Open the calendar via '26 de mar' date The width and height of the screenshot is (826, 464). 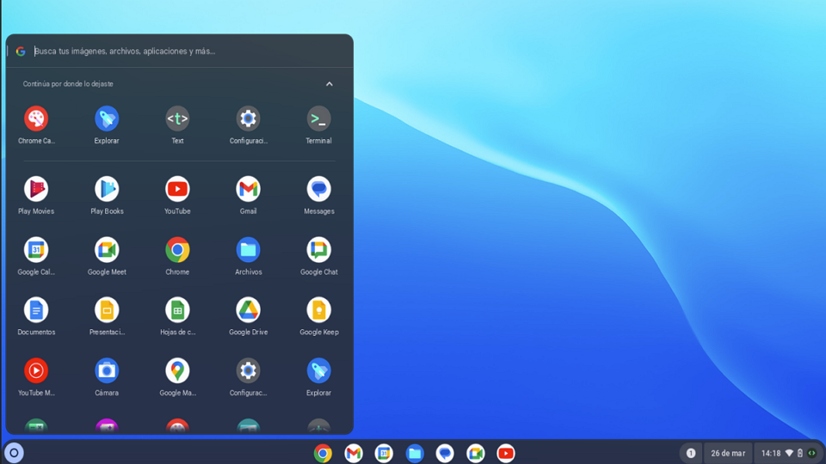[728, 453]
